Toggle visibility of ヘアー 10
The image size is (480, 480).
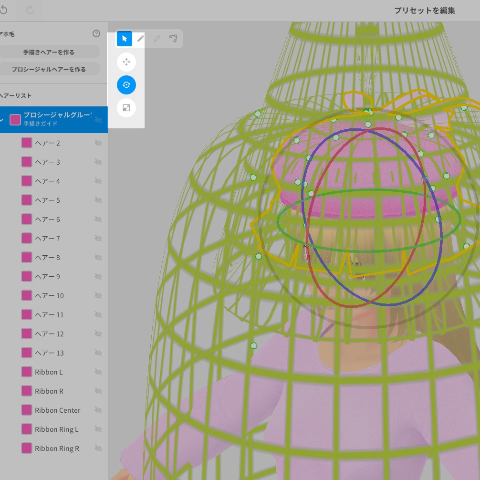point(98,295)
